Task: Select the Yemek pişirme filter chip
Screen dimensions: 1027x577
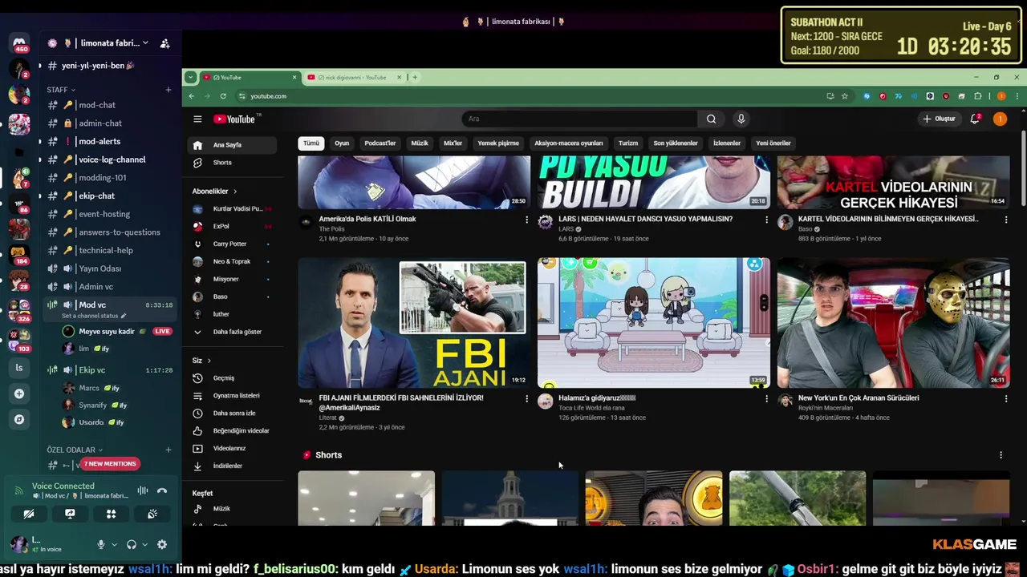Action: coord(498,143)
